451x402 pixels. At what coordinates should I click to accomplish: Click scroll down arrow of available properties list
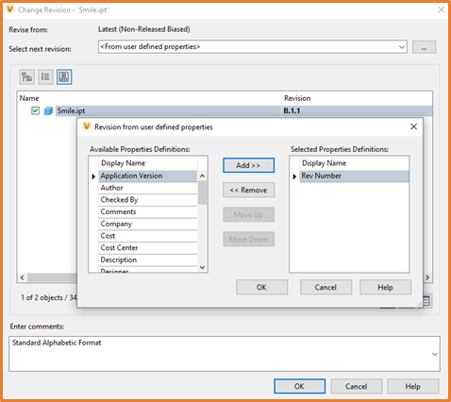(203, 267)
